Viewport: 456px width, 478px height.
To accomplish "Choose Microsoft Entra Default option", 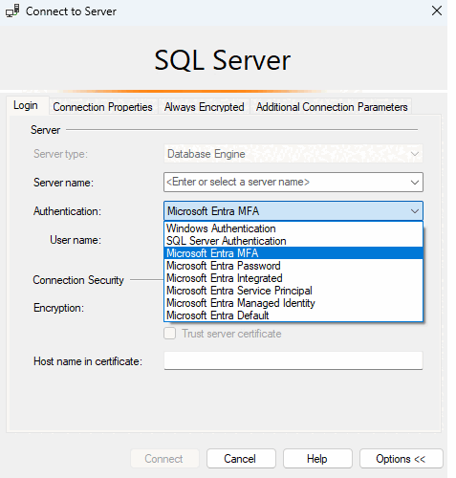I will click(293, 315).
